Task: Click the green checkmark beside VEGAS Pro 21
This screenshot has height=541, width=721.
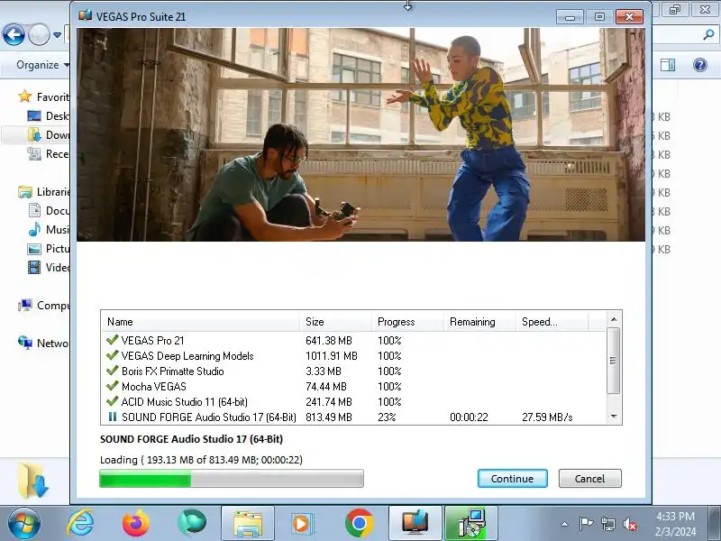Action: tap(112, 340)
